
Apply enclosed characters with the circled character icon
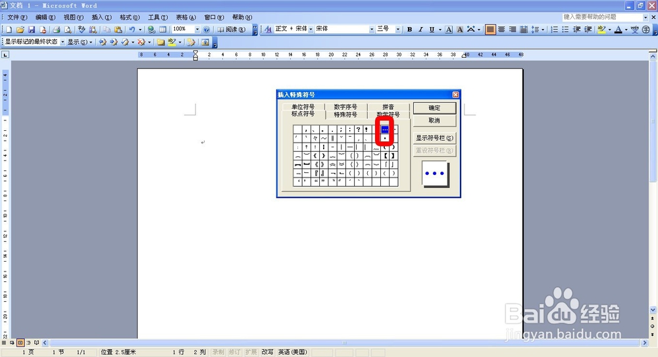point(646,30)
